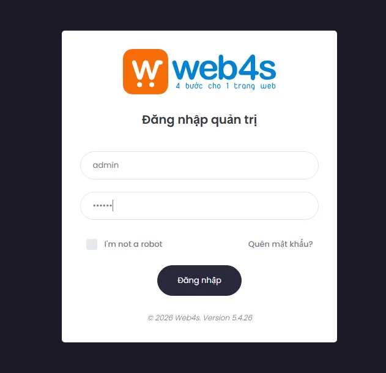Click the Version 5.4.26 footer text
This screenshot has height=373, width=386.
coord(228,318)
